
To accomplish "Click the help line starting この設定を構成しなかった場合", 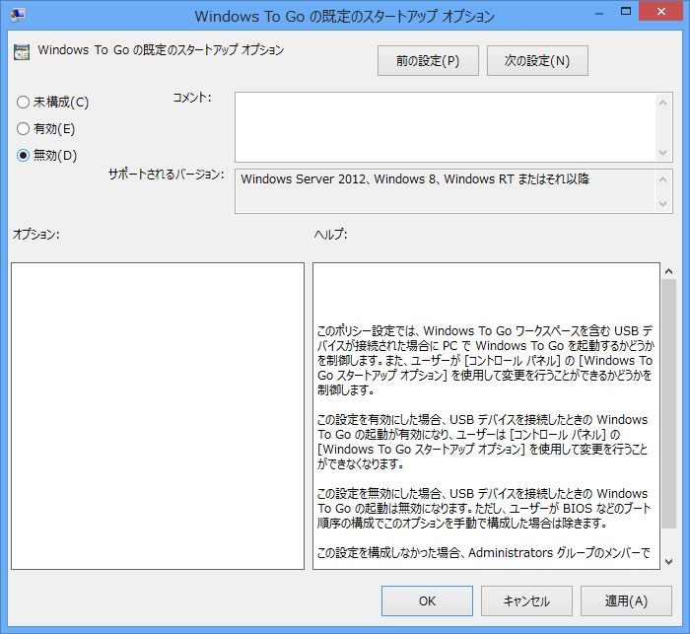I will pyautogui.click(x=483, y=552).
